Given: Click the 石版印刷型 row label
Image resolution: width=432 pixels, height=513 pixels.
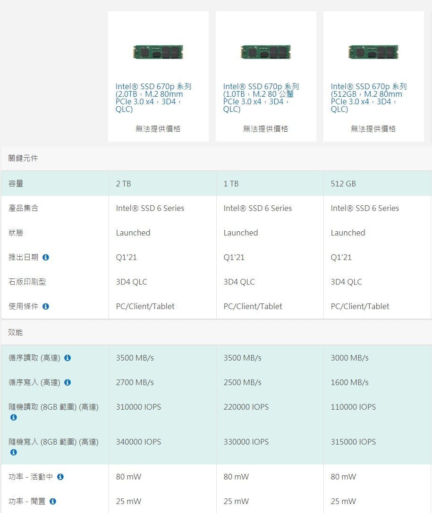Looking at the screenshot, I should click(x=27, y=282).
